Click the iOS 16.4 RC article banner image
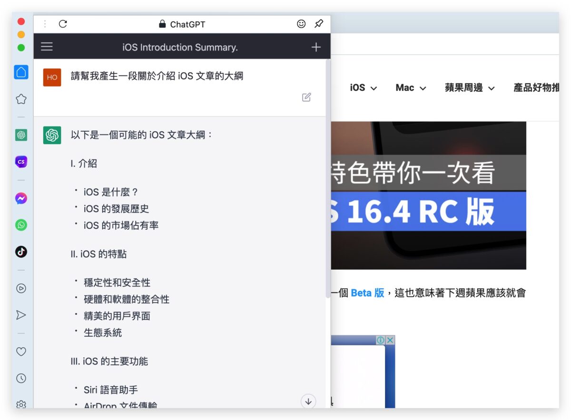The image size is (571, 420). pyautogui.click(x=428, y=195)
